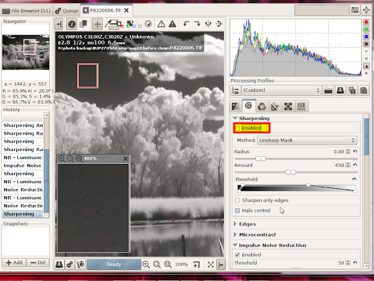Image resolution: width=374 pixels, height=281 pixels.
Task: Save current processing profile icon
Action: tap(340, 90)
